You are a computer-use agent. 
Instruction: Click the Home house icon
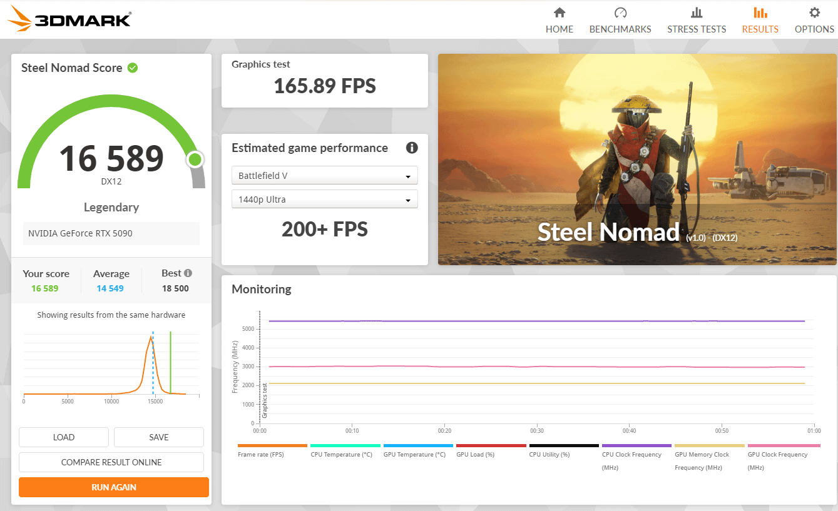(x=559, y=13)
